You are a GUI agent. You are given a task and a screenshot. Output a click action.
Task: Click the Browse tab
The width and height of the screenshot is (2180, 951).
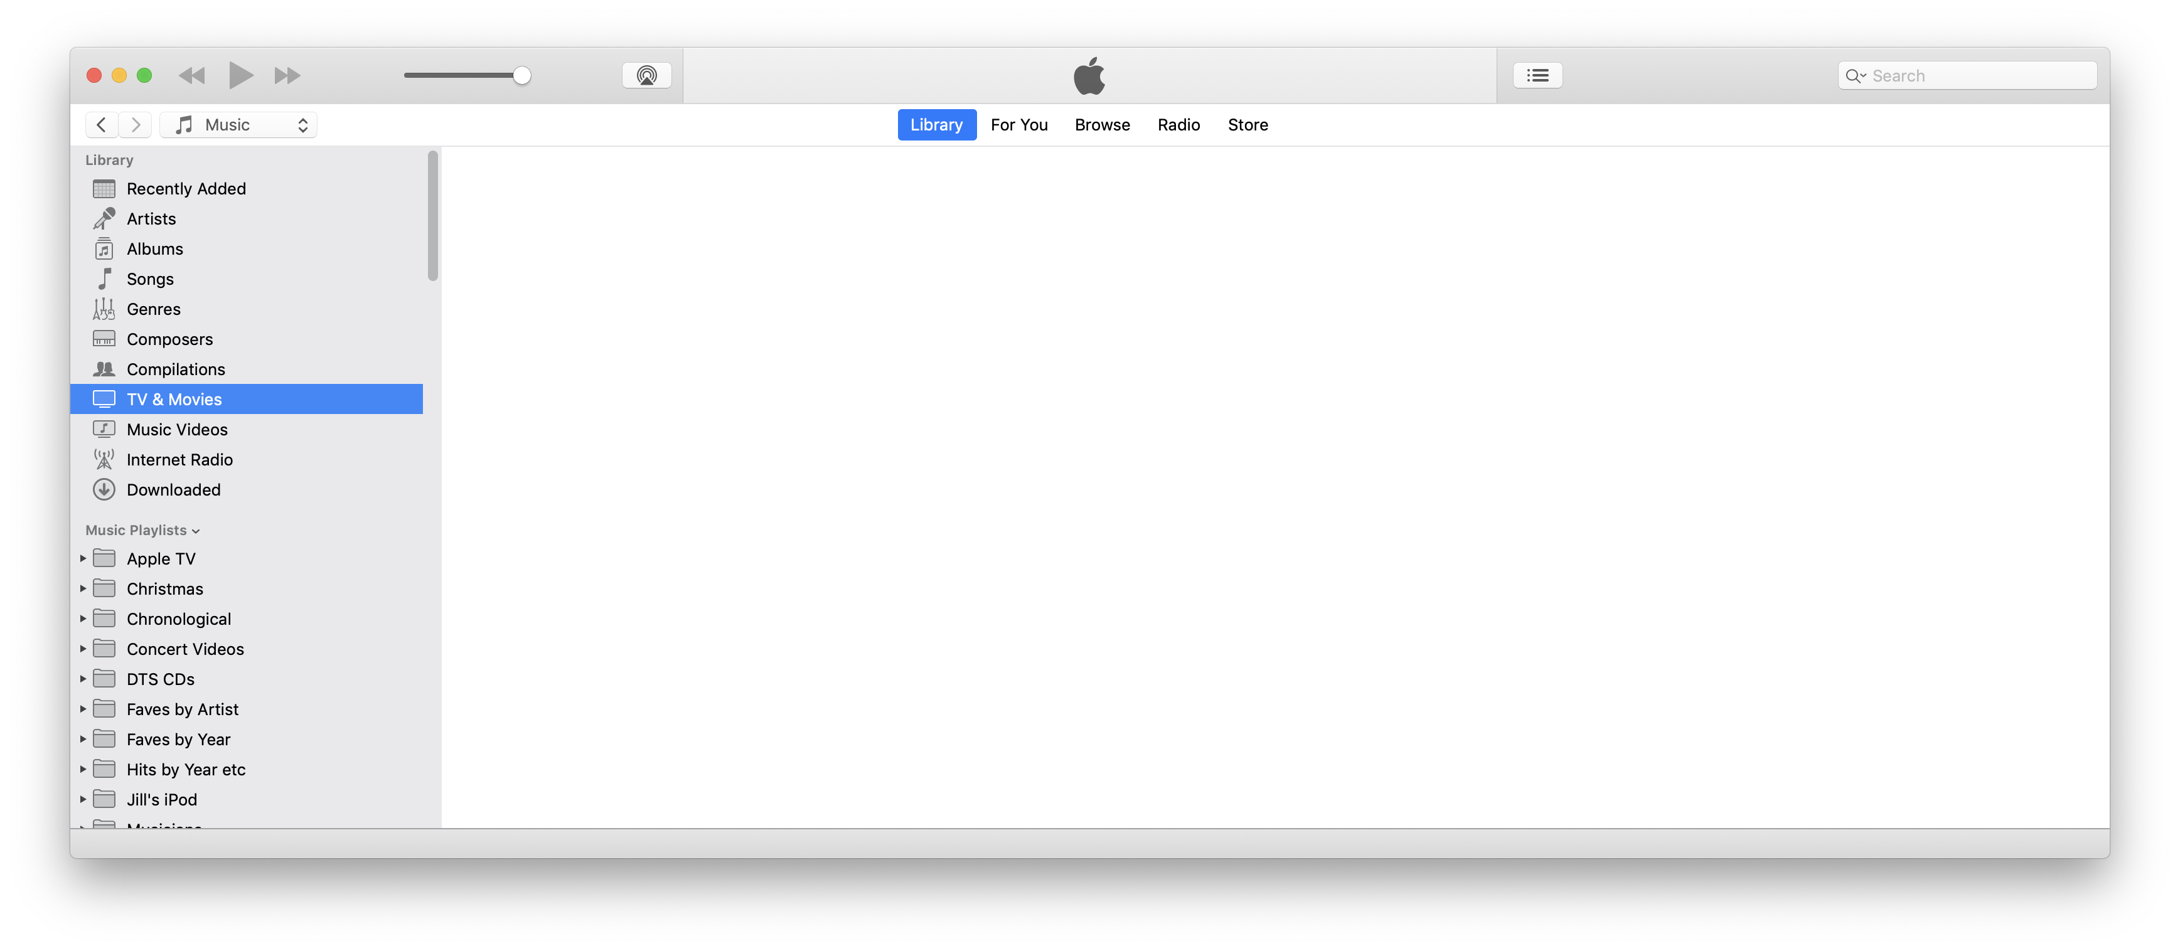1102,125
